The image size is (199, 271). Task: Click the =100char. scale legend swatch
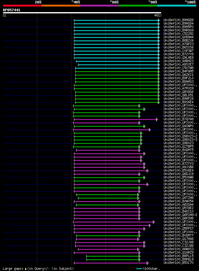point(139,269)
